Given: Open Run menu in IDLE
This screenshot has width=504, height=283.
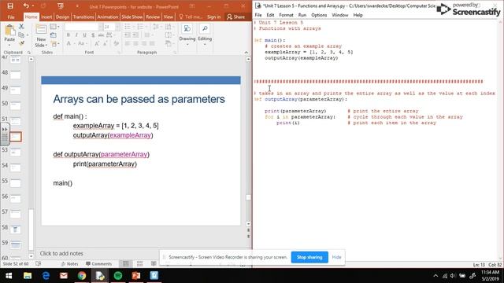Looking at the screenshot, I should [302, 15].
